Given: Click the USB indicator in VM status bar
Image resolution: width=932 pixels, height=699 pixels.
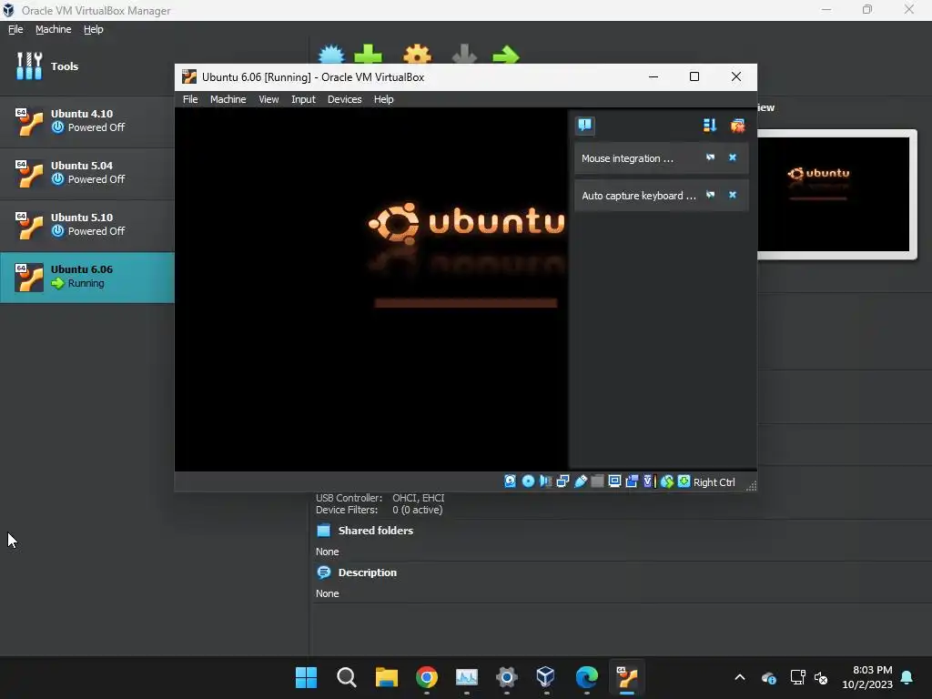Looking at the screenshot, I should (x=580, y=481).
